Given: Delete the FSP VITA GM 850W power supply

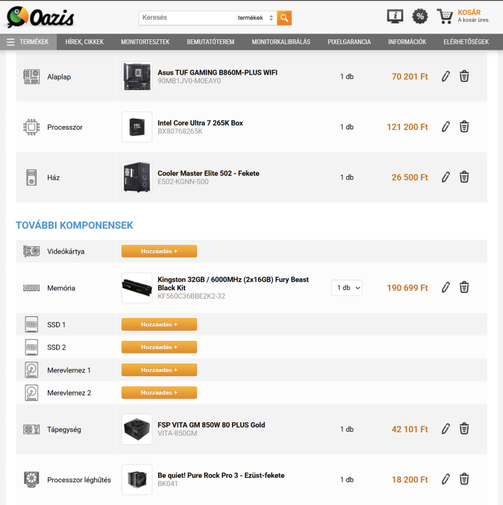Looking at the screenshot, I should [464, 429].
